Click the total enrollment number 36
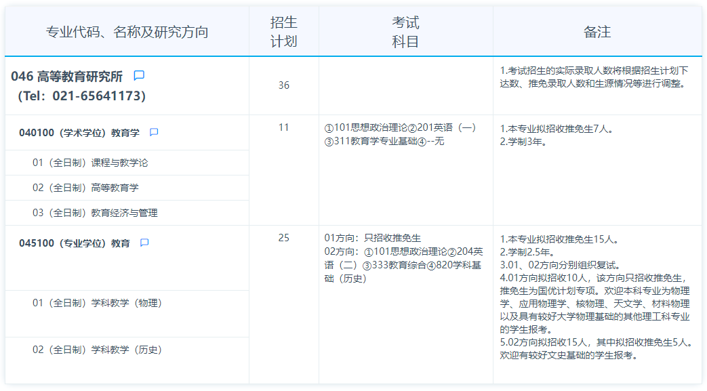This screenshot has width=707, height=391. pos(283,85)
